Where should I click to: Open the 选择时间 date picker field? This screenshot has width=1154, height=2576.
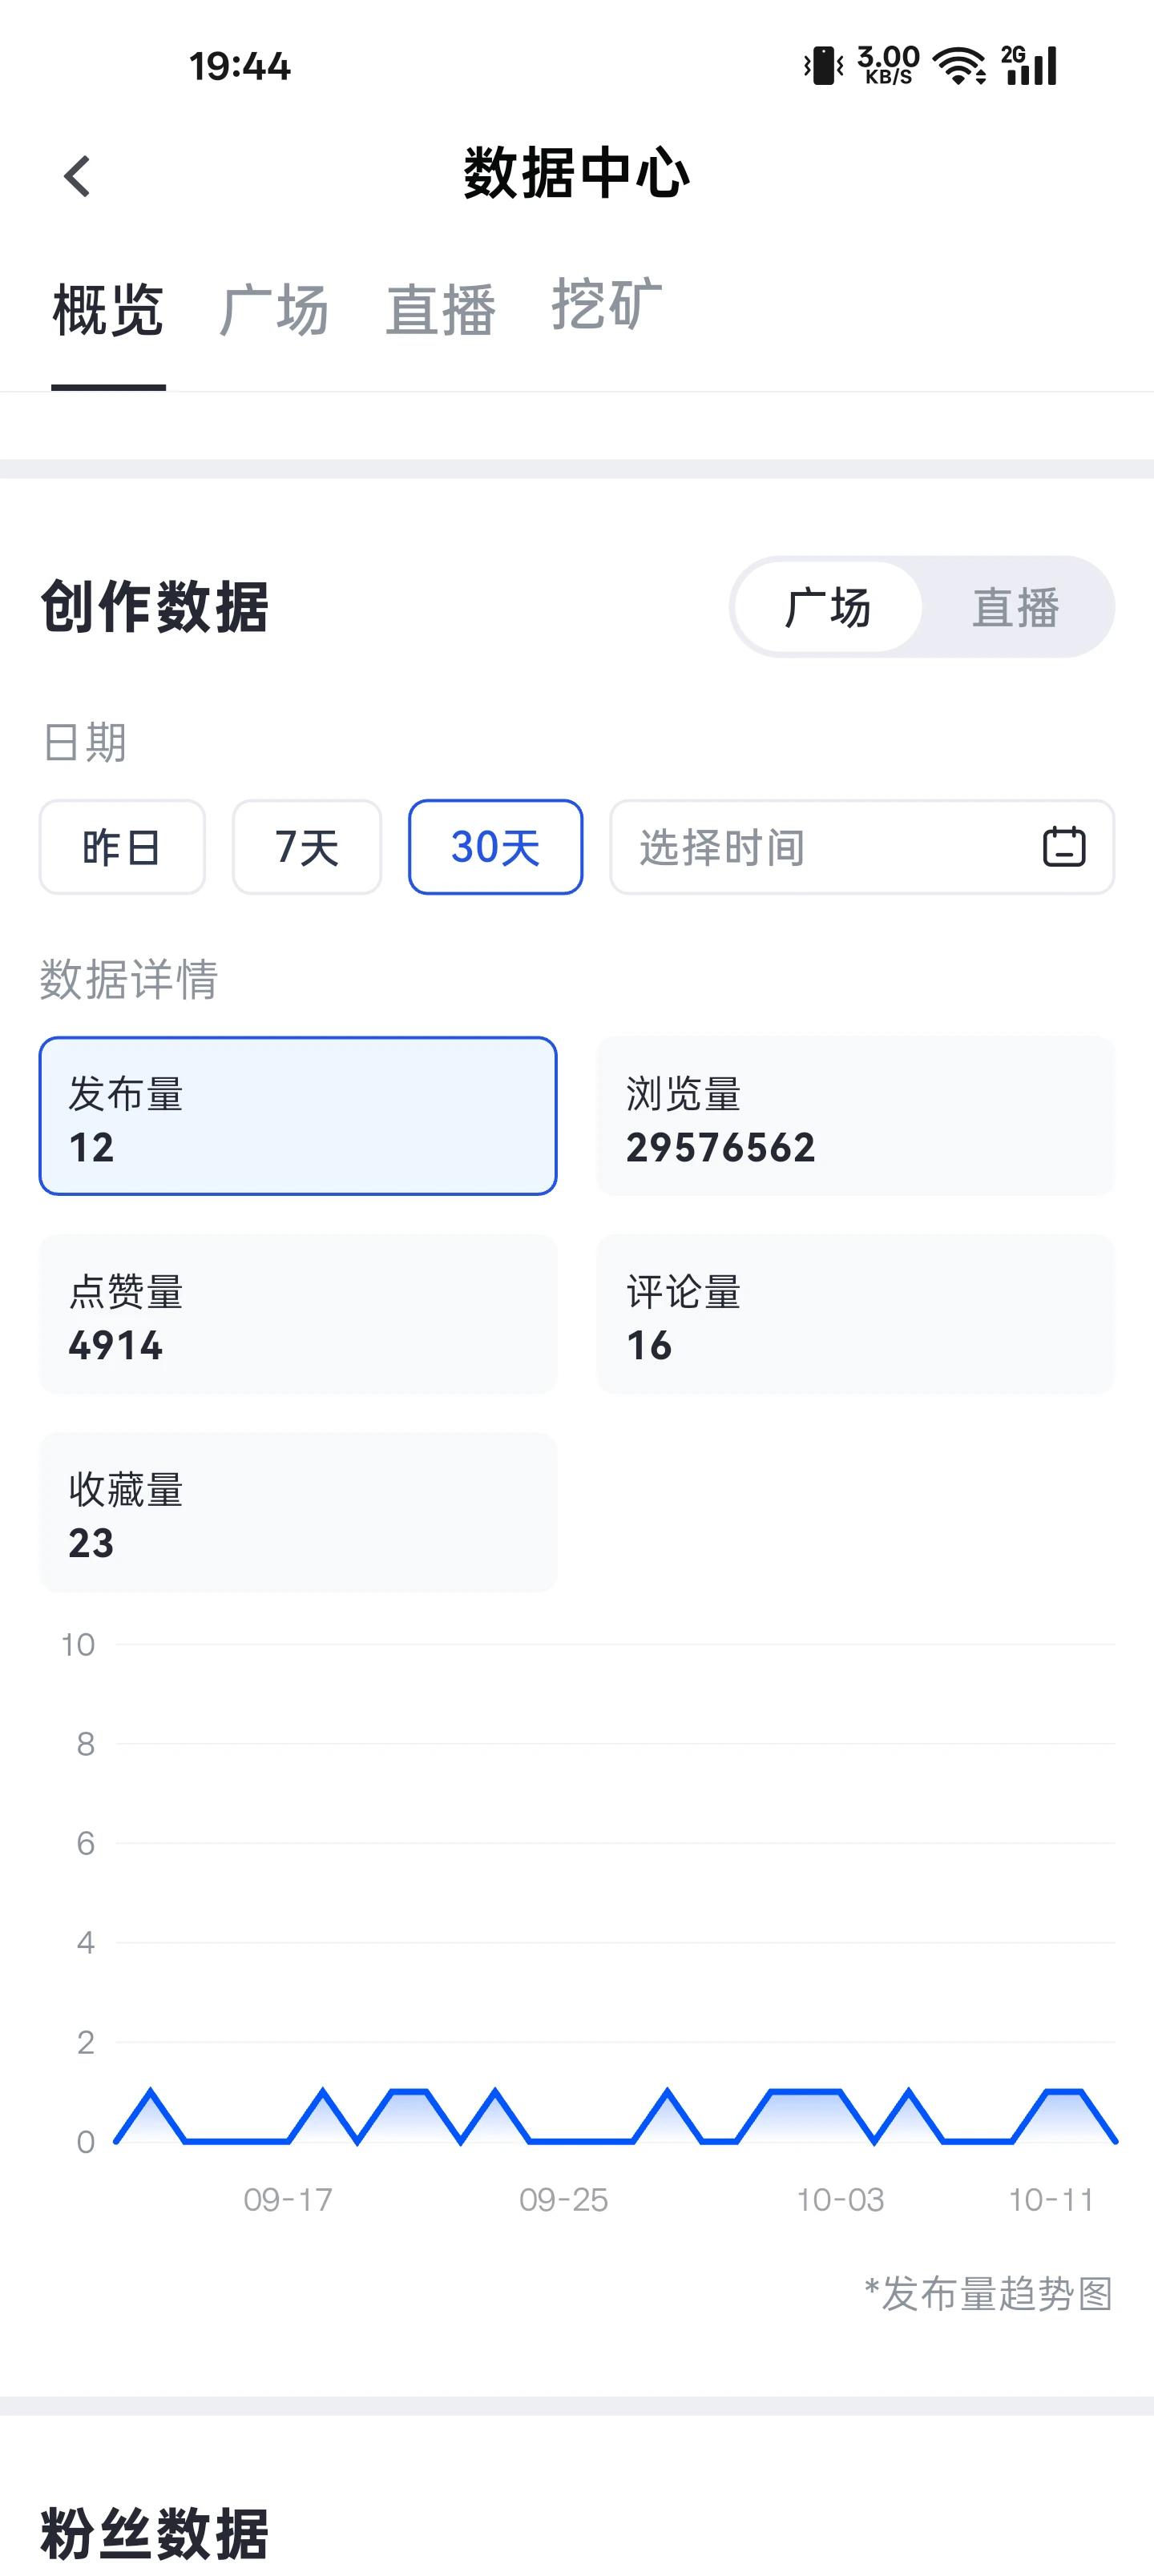tap(861, 847)
